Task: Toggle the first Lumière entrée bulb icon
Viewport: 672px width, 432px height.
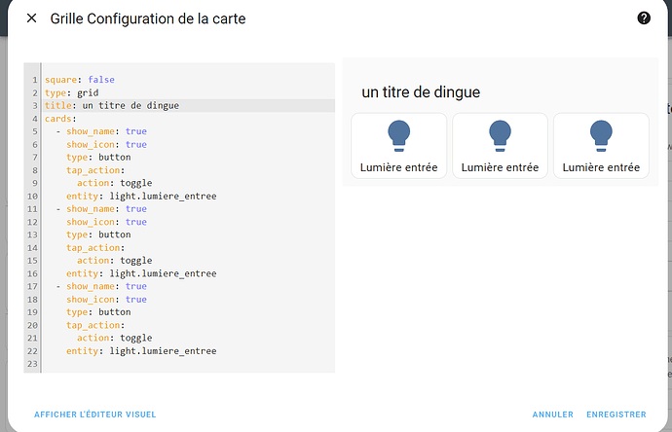Action: [398, 135]
